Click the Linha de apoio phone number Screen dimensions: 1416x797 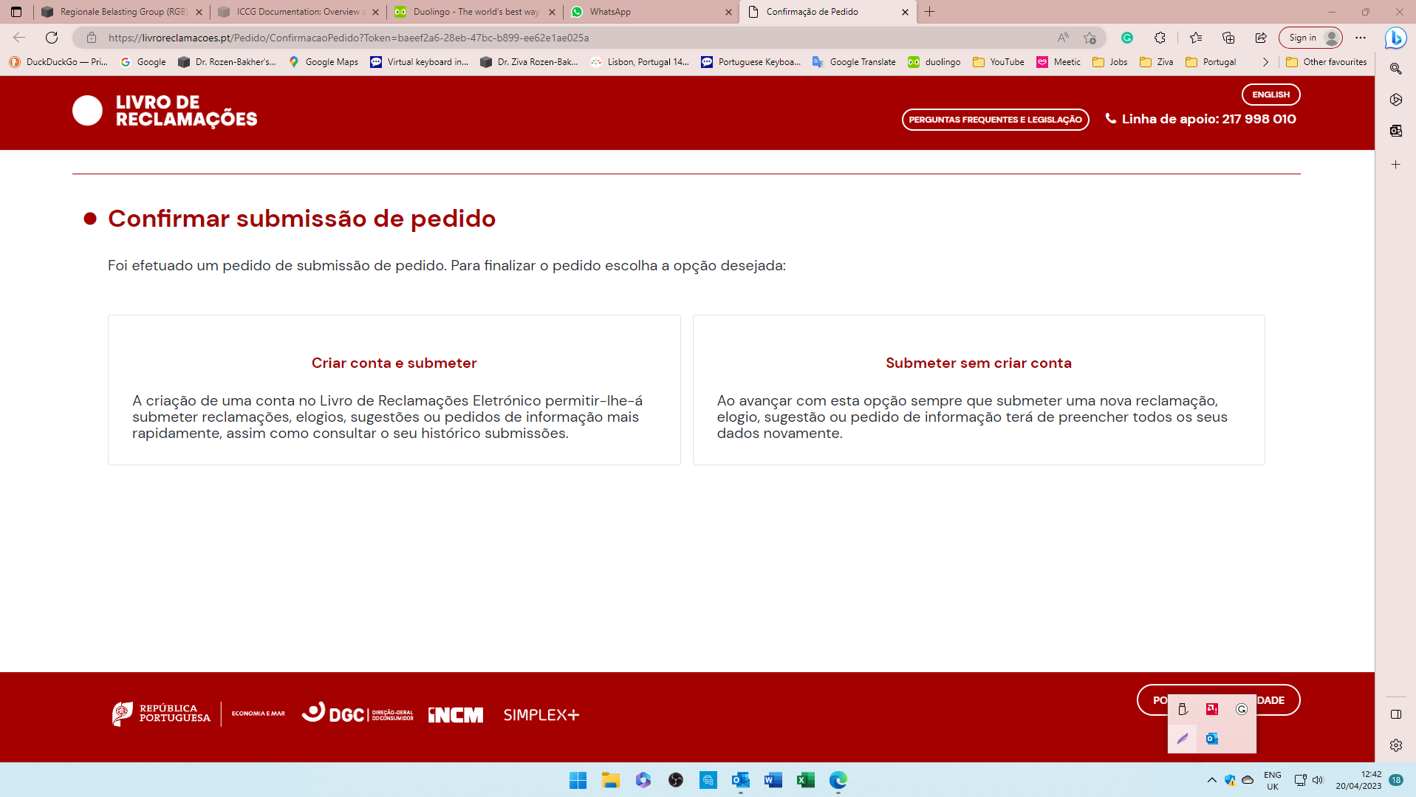point(1200,119)
